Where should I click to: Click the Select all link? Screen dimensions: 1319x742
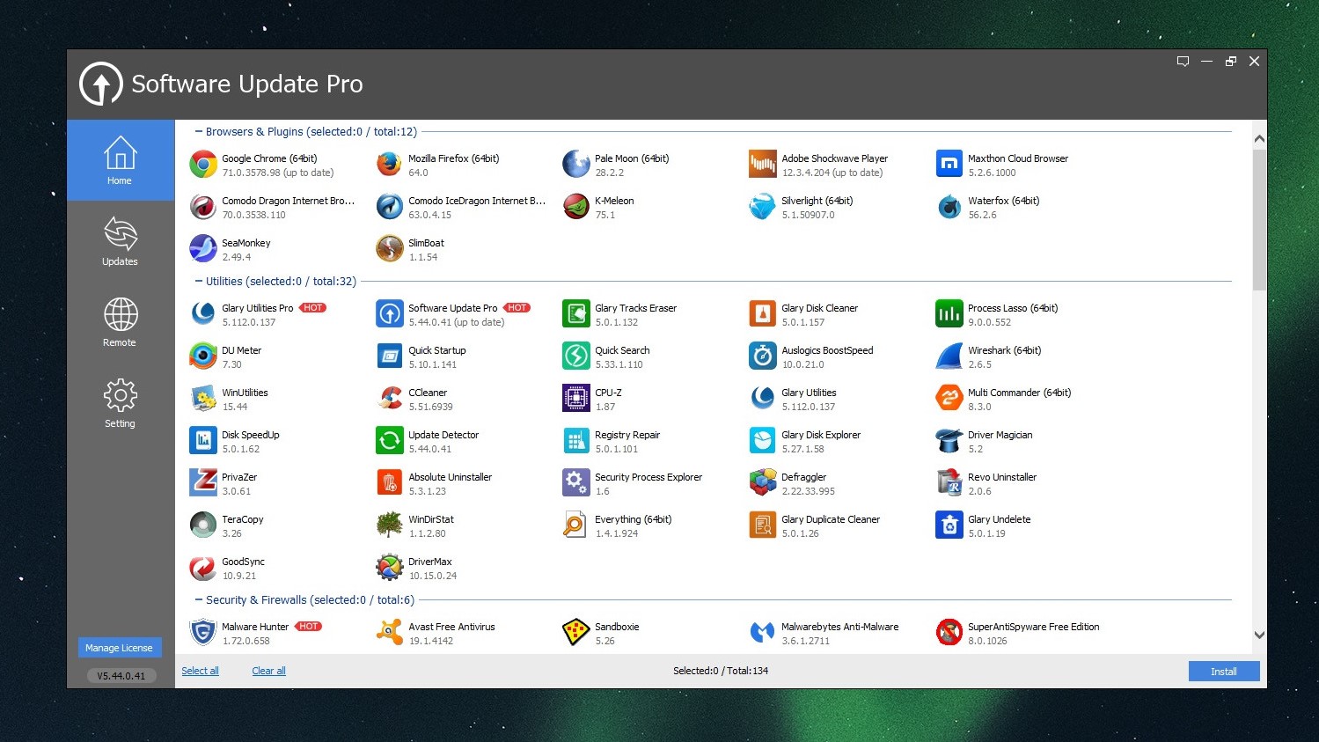point(200,671)
